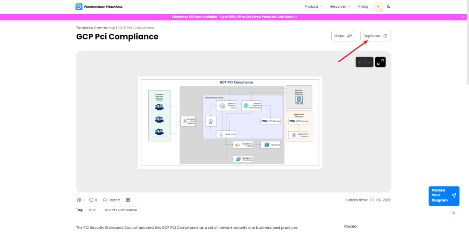Viewport: 469px width, 233px height.
Task: Click the Creator heading text
Action: [x=351, y=227]
